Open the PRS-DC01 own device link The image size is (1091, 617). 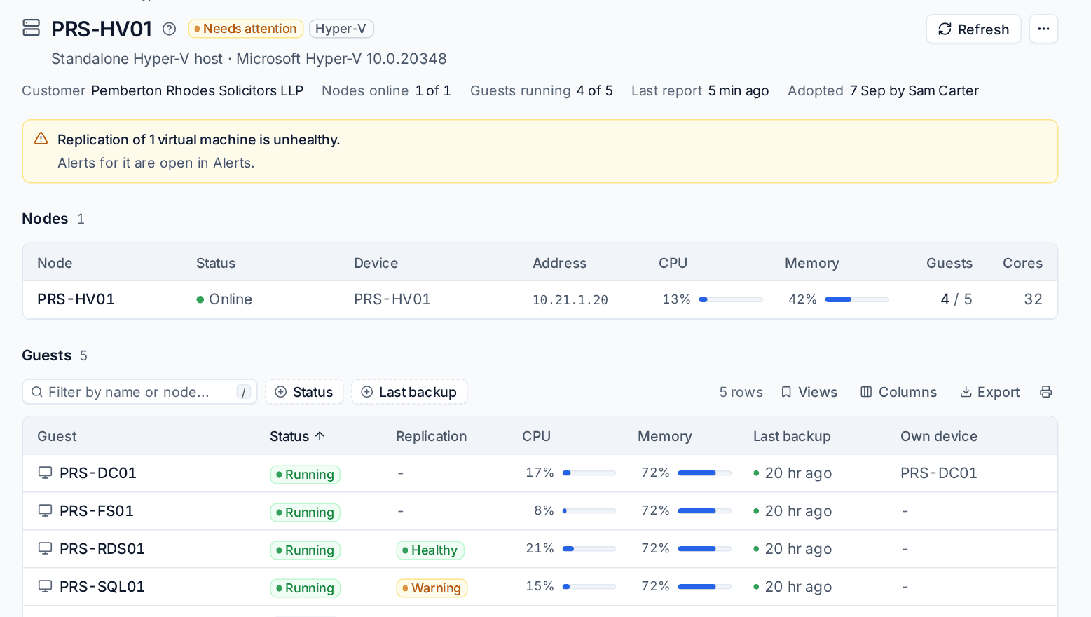[x=938, y=473]
